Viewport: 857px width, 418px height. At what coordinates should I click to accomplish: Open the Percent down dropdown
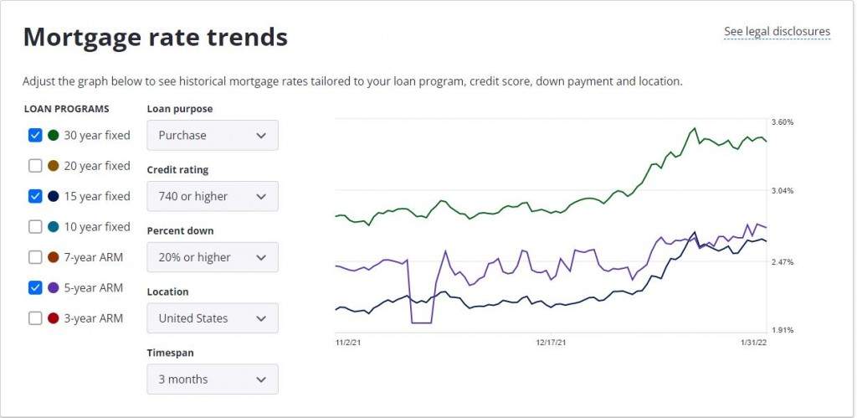[x=213, y=257]
